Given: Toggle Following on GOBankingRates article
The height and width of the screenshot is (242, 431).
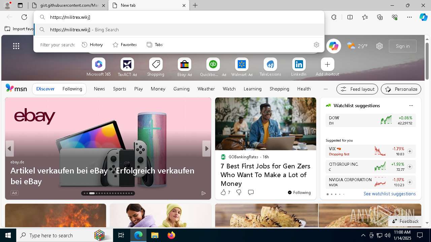Looking at the screenshot, I should (x=299, y=192).
